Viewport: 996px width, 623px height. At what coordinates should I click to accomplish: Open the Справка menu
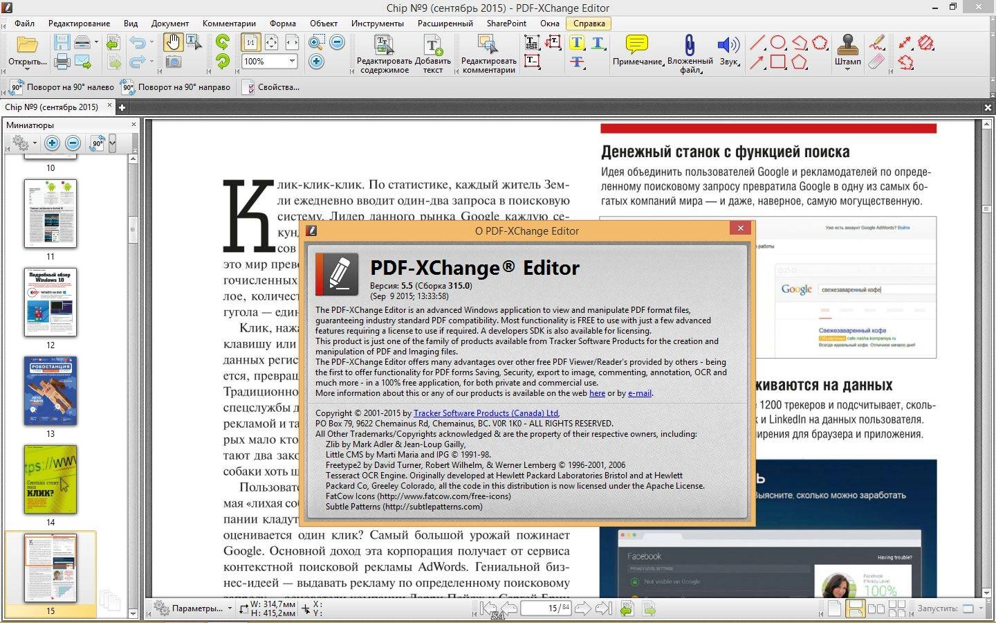point(589,23)
